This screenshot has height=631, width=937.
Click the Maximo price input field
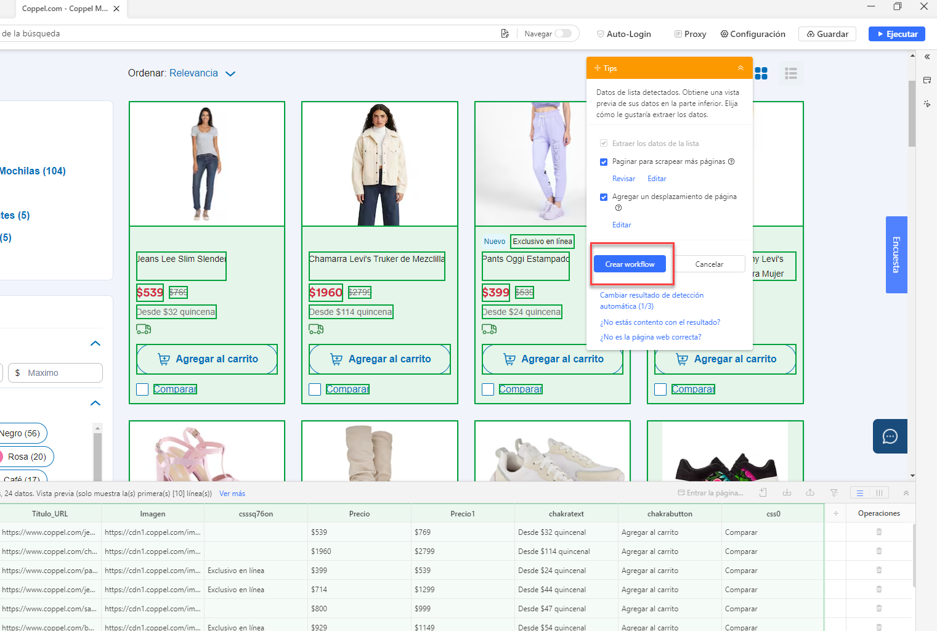point(55,373)
